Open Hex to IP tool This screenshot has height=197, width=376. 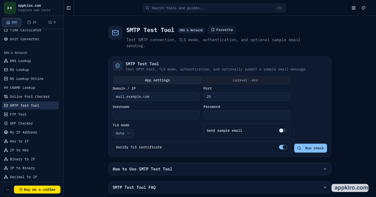(30, 141)
